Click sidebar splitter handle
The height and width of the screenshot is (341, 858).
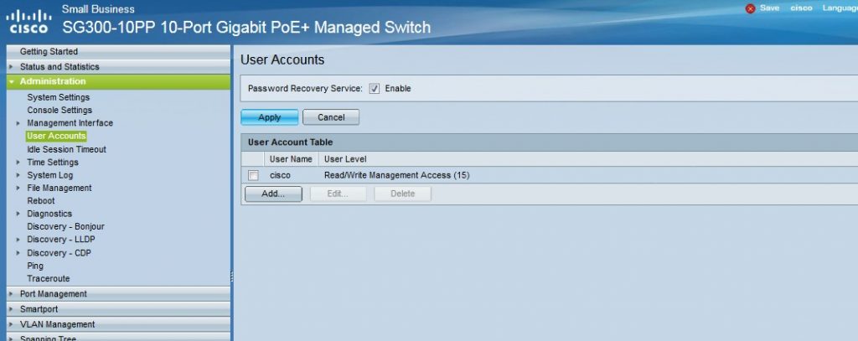pos(232,276)
